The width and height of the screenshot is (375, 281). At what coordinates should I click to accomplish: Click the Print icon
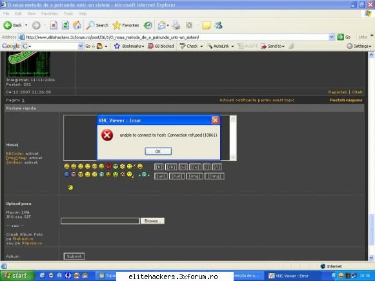point(176,25)
